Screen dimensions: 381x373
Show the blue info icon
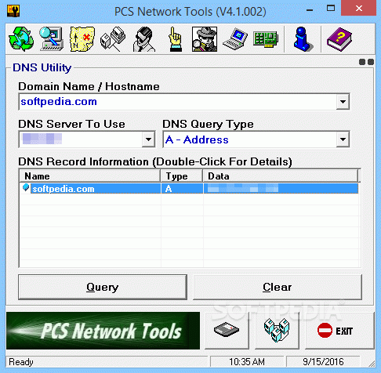303,39
